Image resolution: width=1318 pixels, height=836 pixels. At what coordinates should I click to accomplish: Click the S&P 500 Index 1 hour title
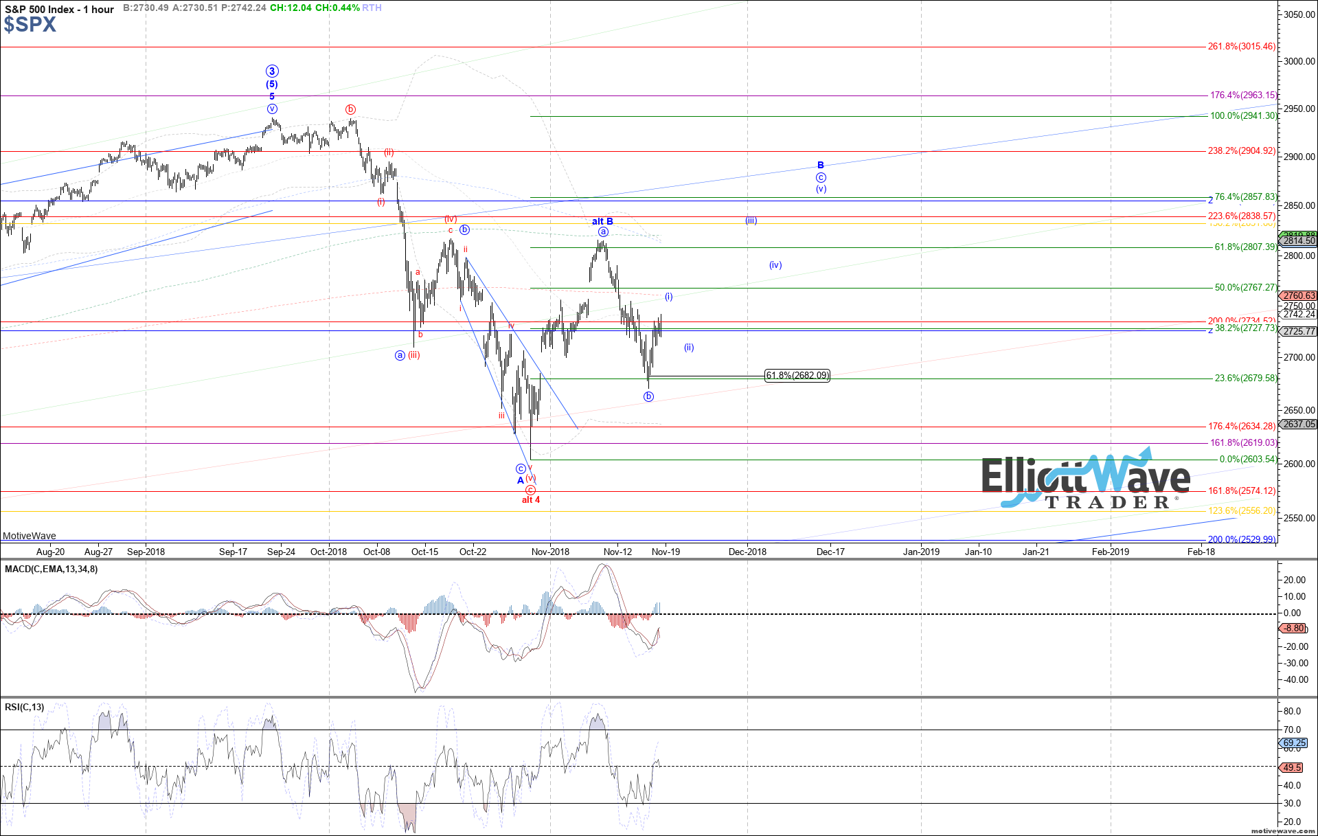(59, 9)
